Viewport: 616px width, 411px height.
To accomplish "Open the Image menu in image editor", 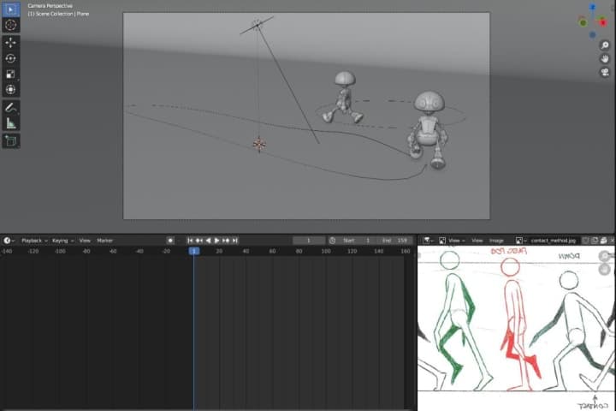I will (496, 241).
